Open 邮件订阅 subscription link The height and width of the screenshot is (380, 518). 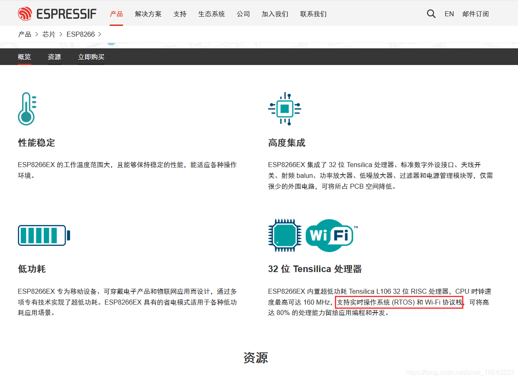(475, 14)
